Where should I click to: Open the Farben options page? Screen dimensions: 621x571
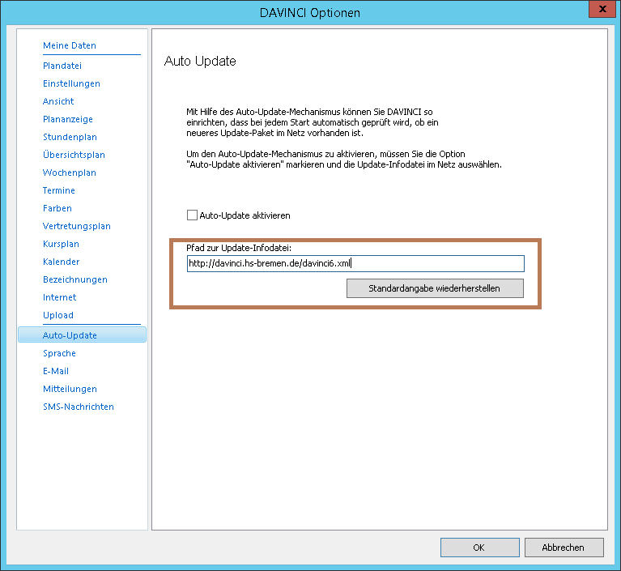point(57,208)
